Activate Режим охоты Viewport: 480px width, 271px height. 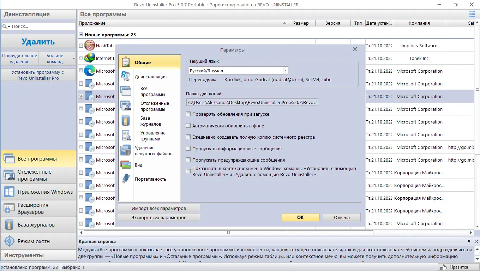pos(38,241)
